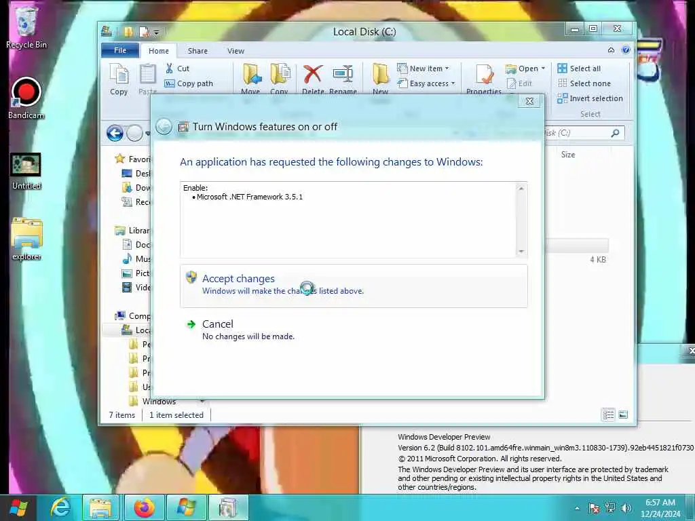Select the Windows folder in the tree
This screenshot has width=695, height=521.
pos(153,402)
